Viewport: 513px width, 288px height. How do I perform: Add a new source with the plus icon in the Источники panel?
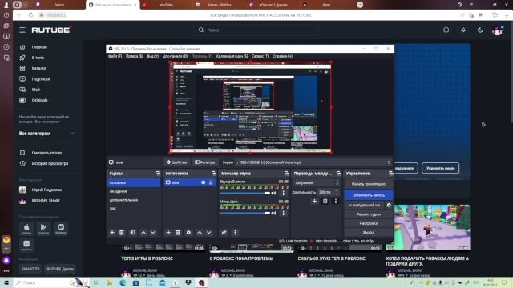(168, 233)
